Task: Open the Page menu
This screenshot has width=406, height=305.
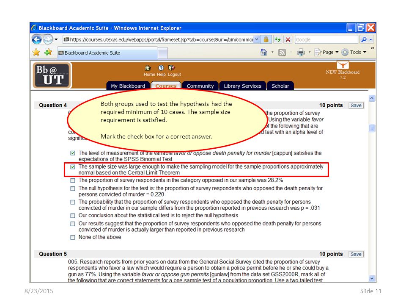Action: coord(326,52)
